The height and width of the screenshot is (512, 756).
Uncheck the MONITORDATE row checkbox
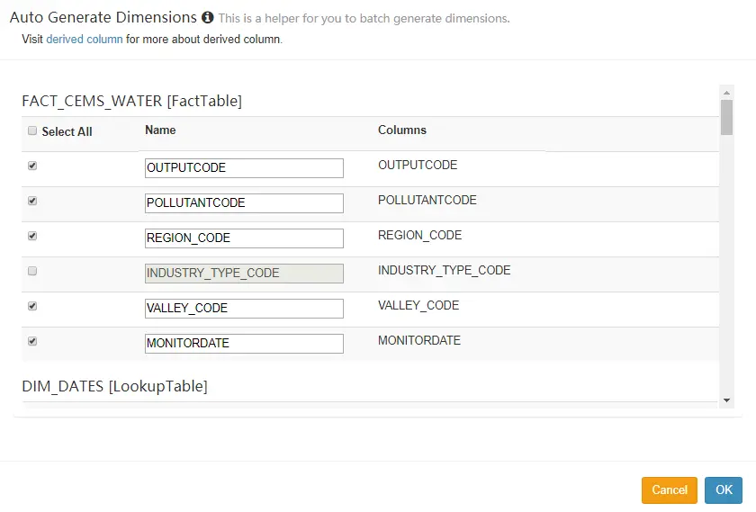[33, 341]
